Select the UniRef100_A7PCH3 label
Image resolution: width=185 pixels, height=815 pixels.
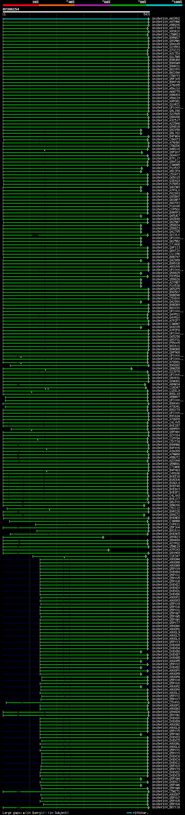pos(166,550)
